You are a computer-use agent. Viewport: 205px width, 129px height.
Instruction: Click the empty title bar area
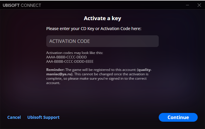coord(111,5)
